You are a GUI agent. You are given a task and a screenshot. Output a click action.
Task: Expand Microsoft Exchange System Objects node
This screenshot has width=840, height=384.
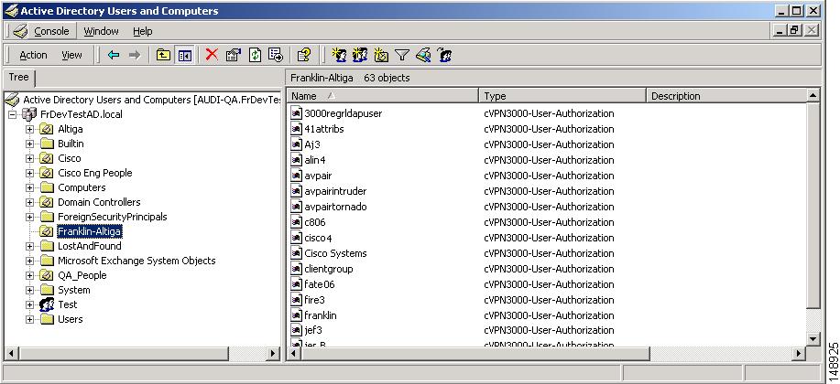pyautogui.click(x=30, y=261)
